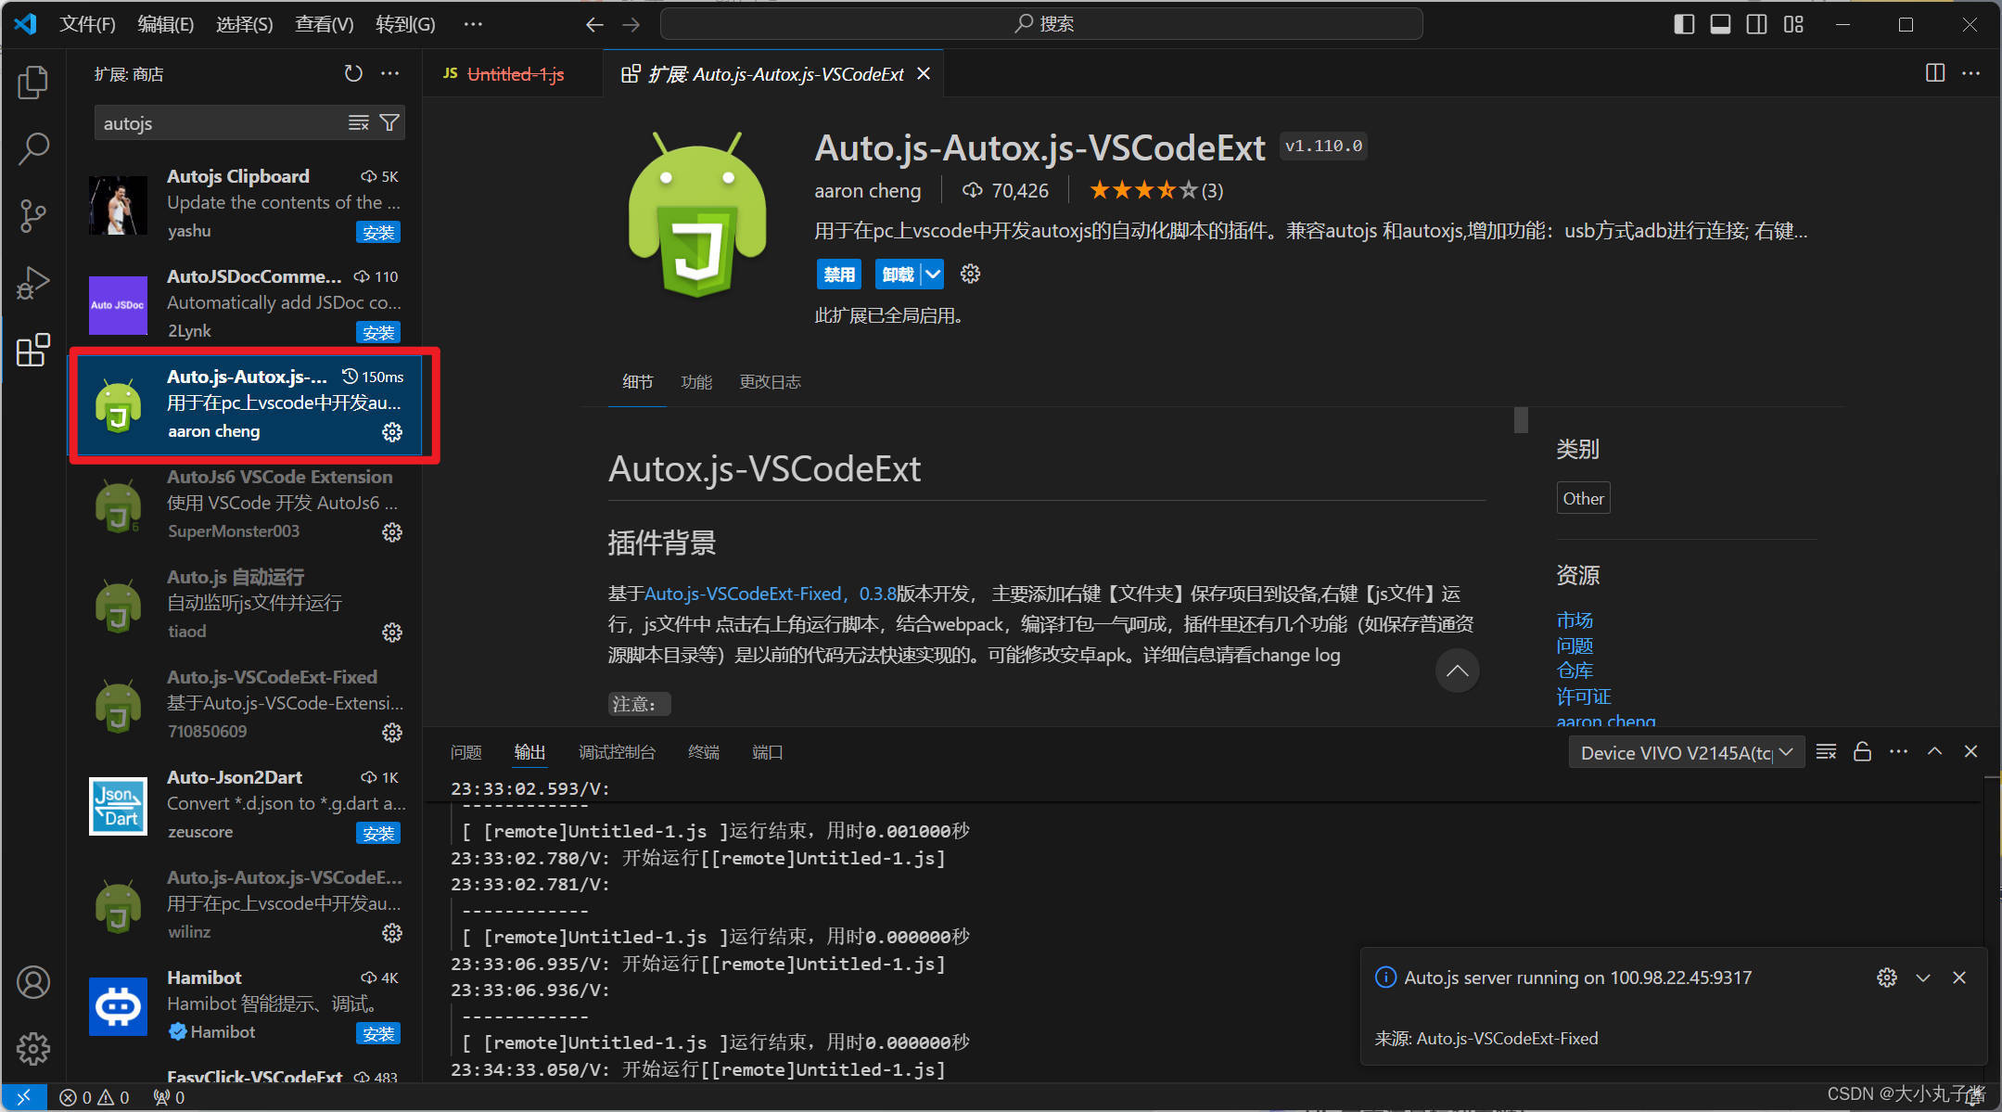Expand the Auto.js server notification details
The width and height of the screenshot is (2002, 1112).
(x=1922, y=977)
